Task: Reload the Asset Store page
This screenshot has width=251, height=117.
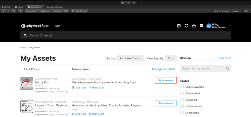Action: click(14, 11)
